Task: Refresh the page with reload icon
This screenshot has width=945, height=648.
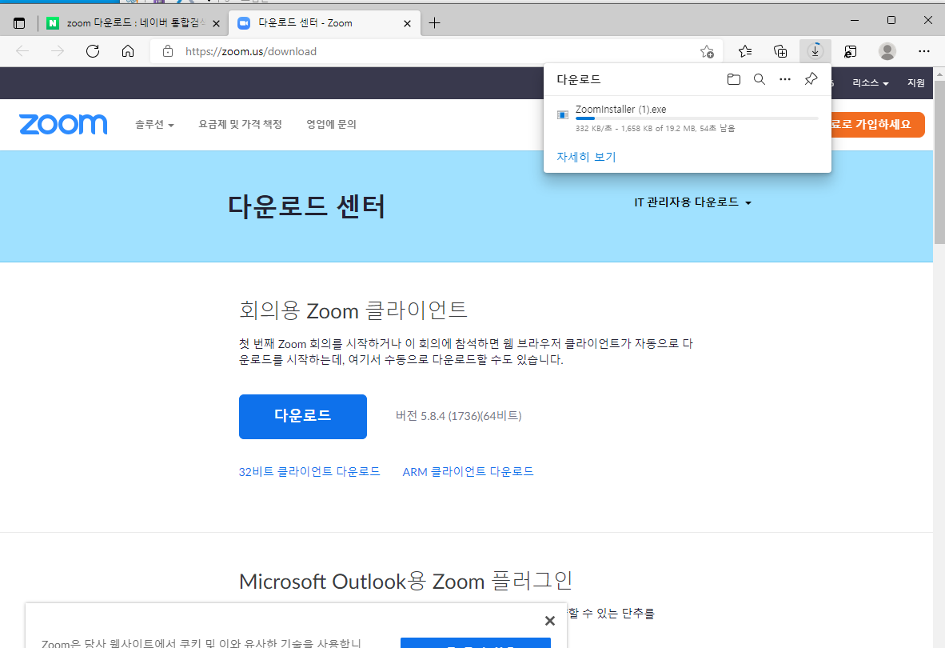Action: coord(92,51)
